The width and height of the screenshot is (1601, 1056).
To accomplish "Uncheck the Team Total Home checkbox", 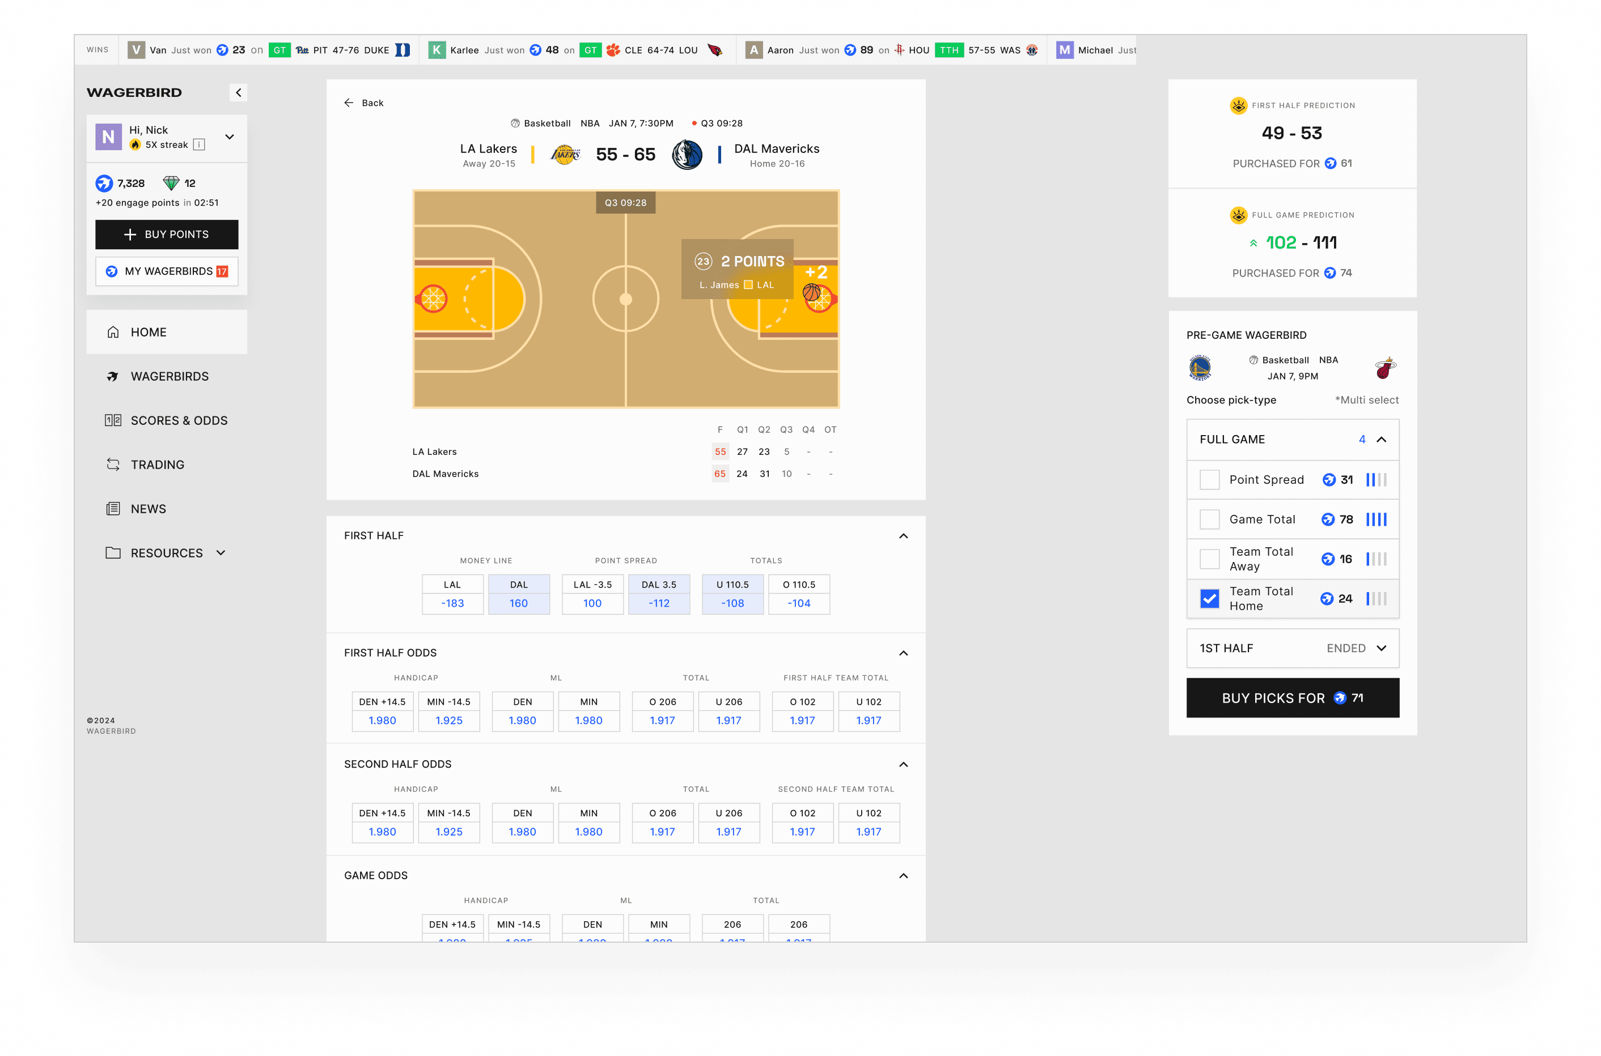I will coord(1209,599).
